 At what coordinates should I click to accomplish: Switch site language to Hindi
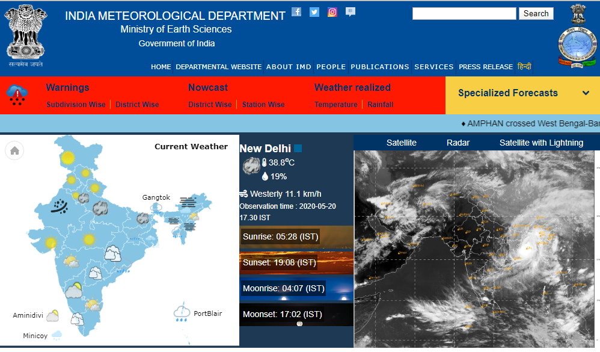click(524, 66)
